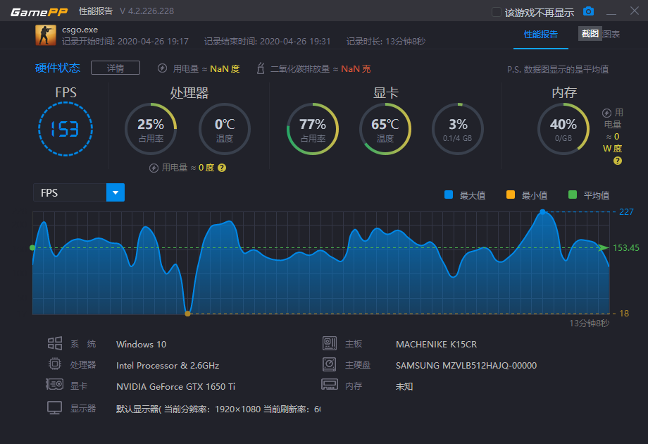Click the Windows system icon
648x444 pixels.
pos(54,343)
